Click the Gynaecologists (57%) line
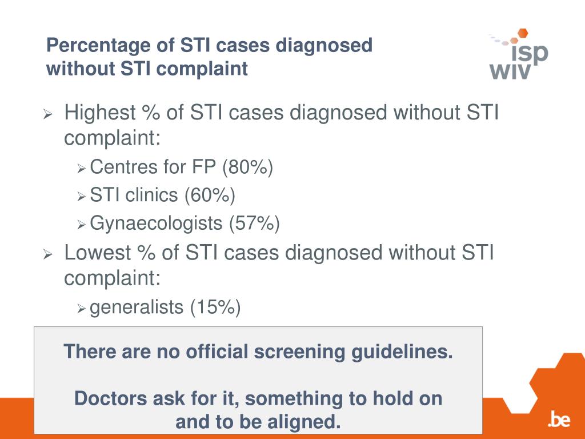 pyautogui.click(x=185, y=224)
